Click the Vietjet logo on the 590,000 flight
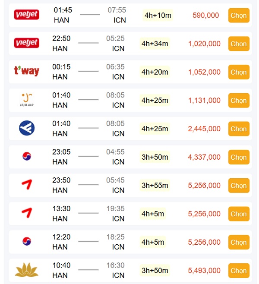This screenshot has width=259, height=284. click(27, 15)
